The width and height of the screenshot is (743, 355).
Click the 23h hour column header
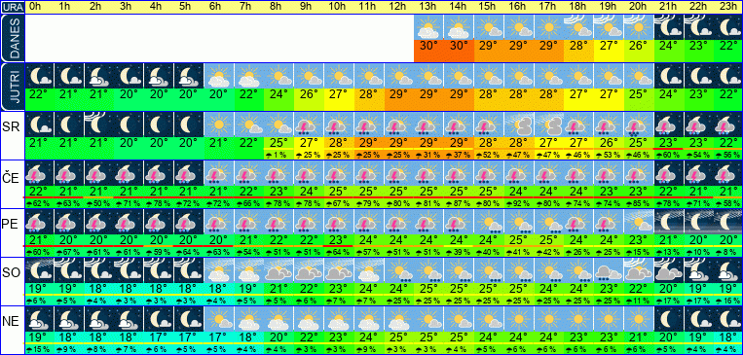point(727,7)
